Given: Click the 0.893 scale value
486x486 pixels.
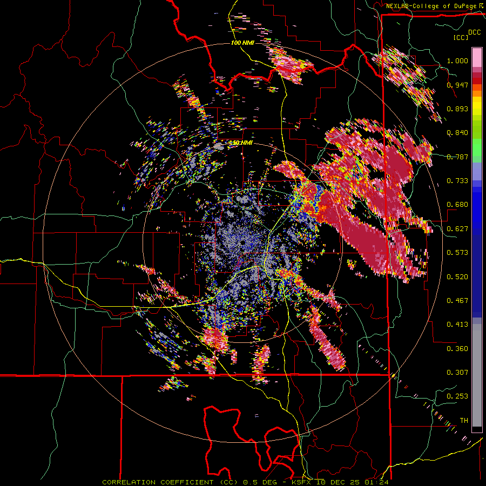Looking at the screenshot, I should [457, 109].
